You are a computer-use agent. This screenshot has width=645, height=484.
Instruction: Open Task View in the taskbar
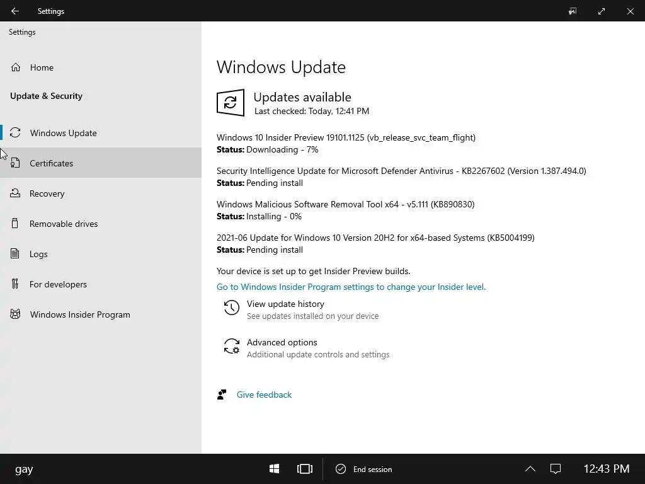pyautogui.click(x=305, y=469)
